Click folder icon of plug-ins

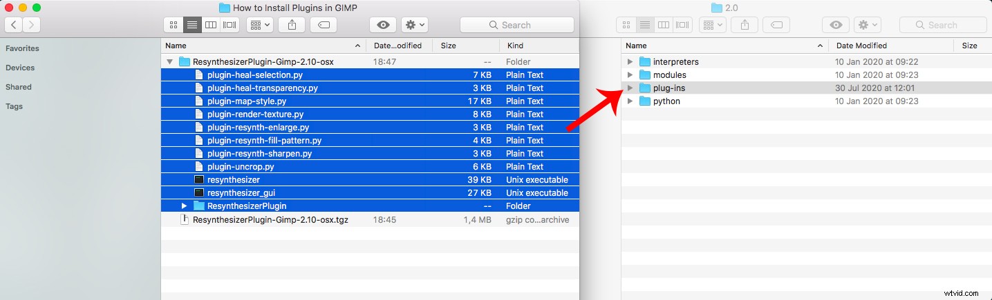coord(644,88)
